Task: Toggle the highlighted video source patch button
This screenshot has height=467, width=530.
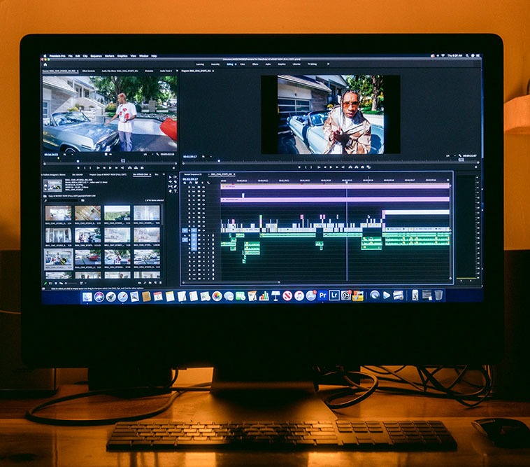Action: (x=185, y=230)
